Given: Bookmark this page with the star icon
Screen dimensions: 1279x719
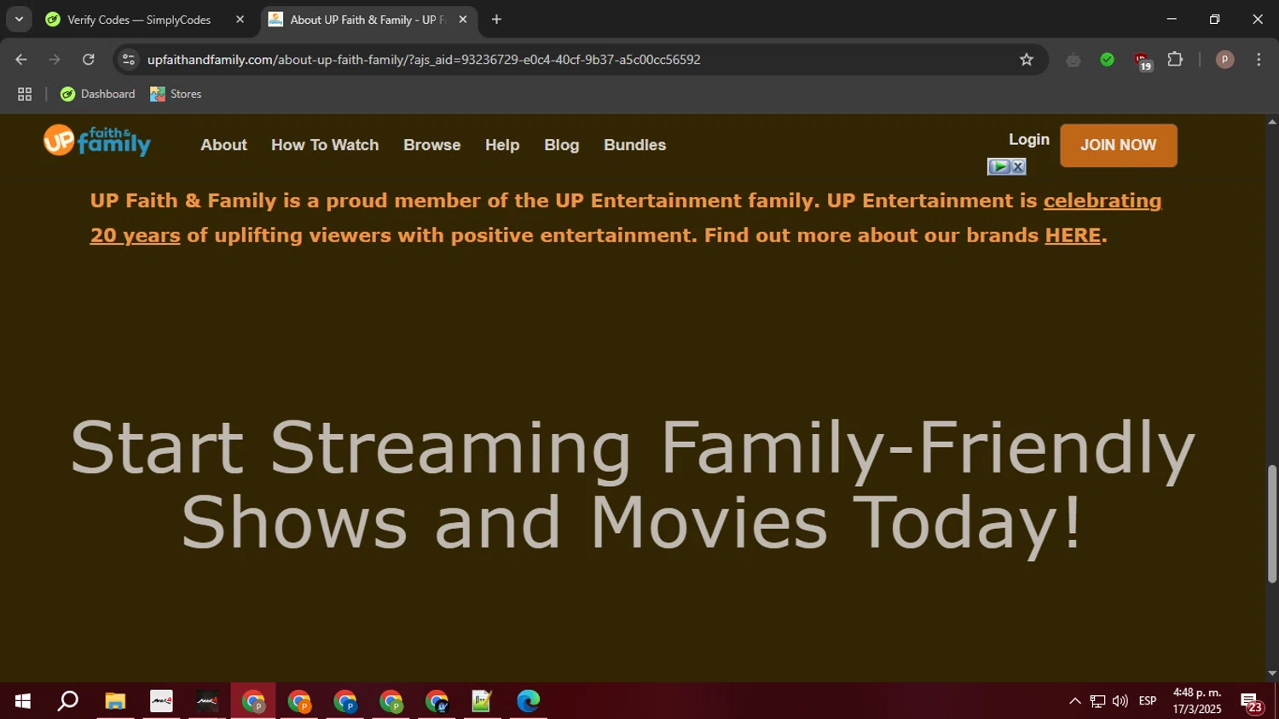Looking at the screenshot, I should pos(1027,60).
